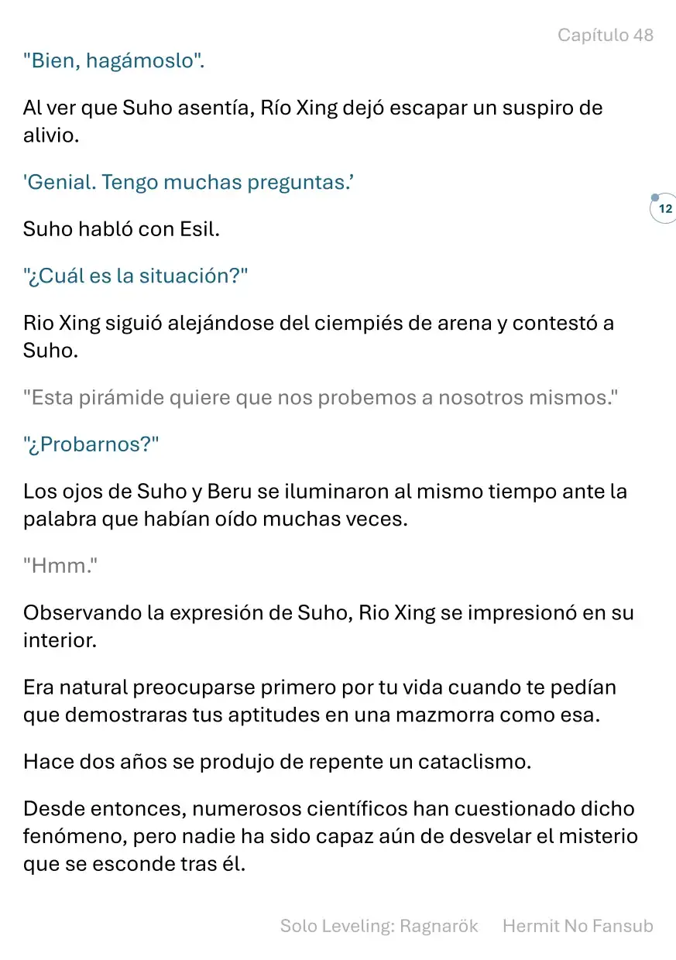Select the paragraph about Suho y Beru
Screen dimensions: 676x960
(x=325, y=505)
